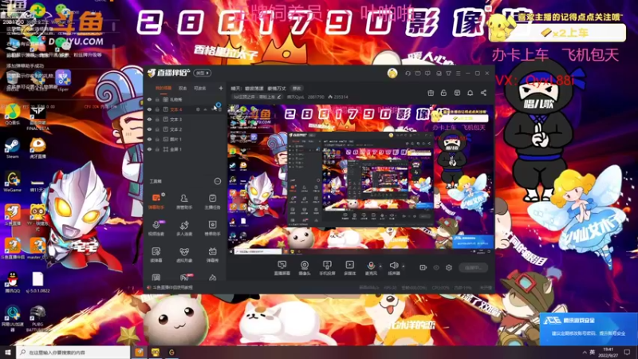The height and width of the screenshot is (359, 638).
Task: Switch to the second scene tab
Action: point(183,89)
